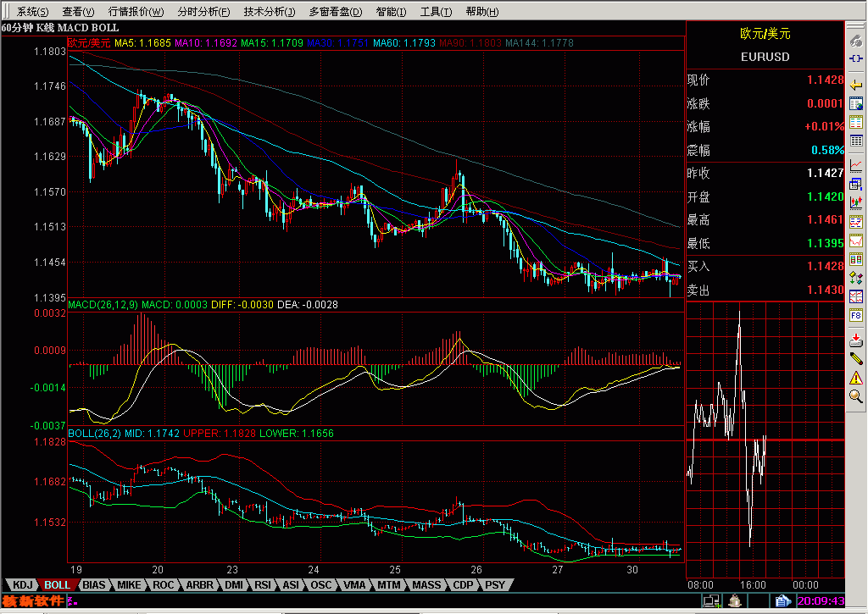Open the 行情报价(W) menu
Viewport: 868px width, 614px height.
136,12
